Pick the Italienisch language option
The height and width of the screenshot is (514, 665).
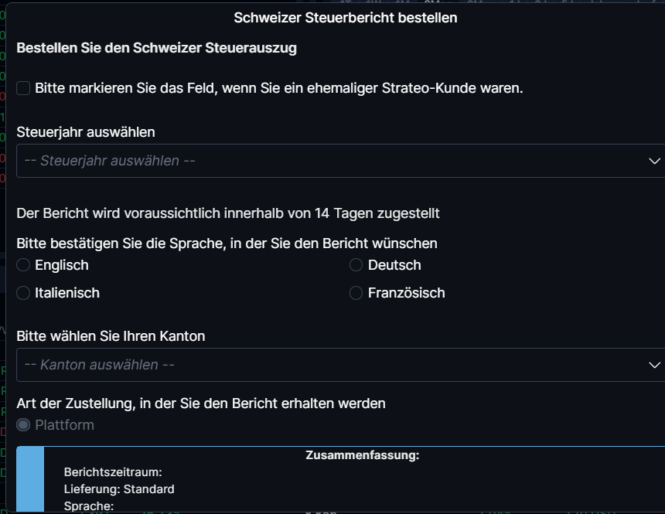pos(24,293)
